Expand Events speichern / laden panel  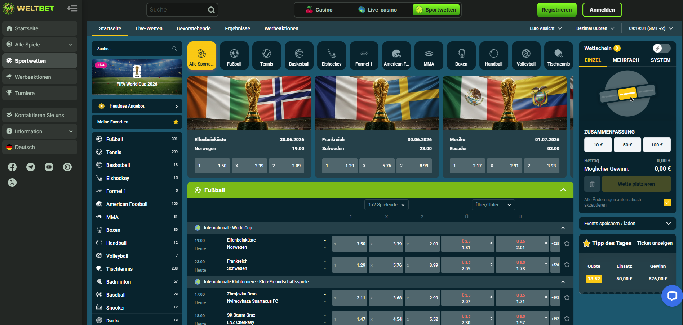[627, 224]
